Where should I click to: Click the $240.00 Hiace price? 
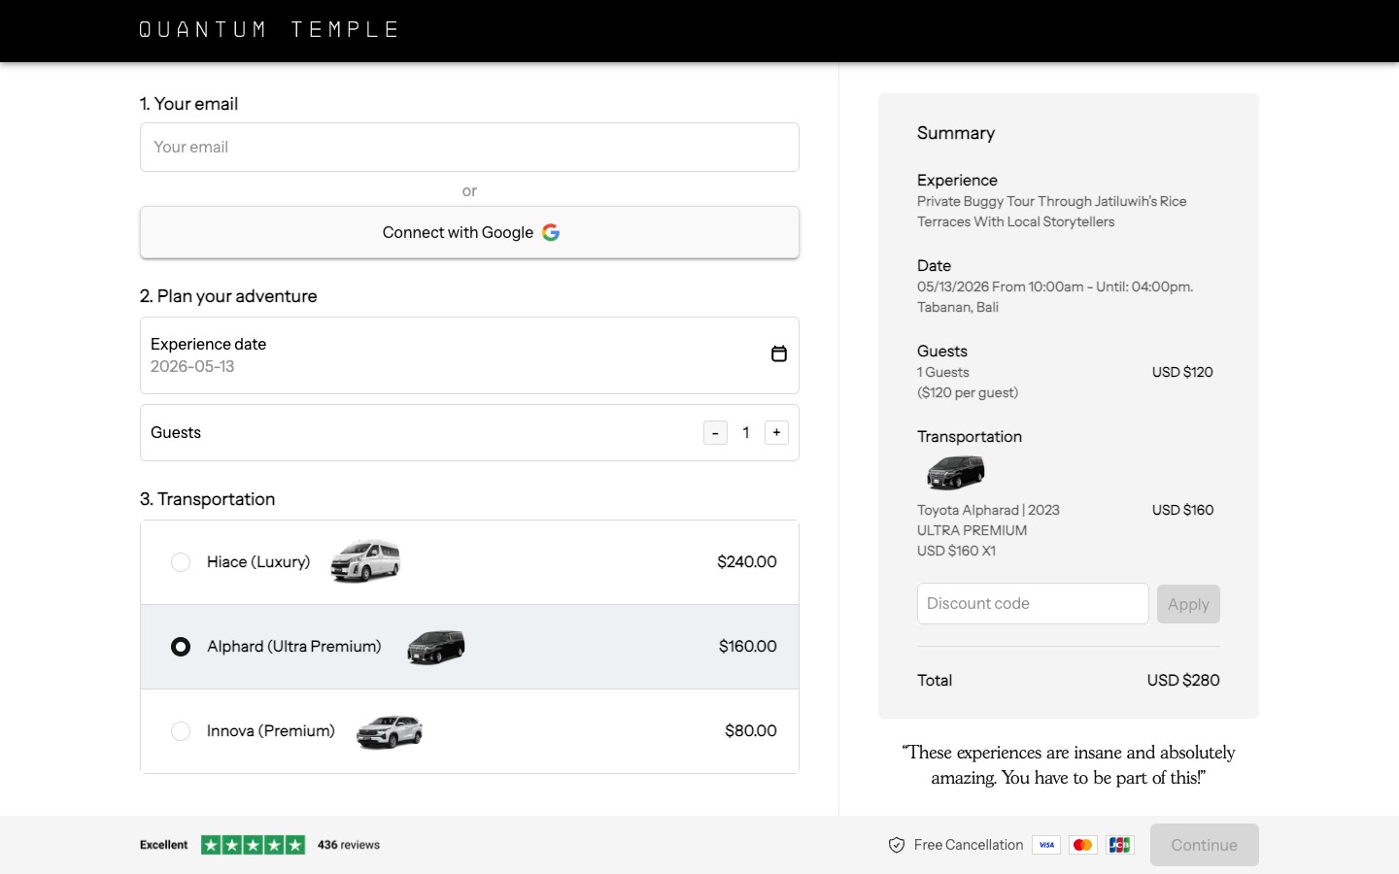click(x=747, y=561)
